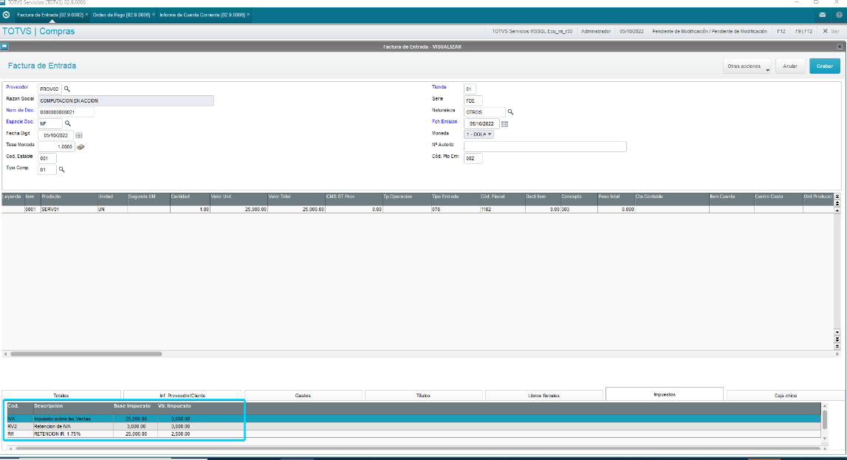Screen dimensions: 847x460
Task: Close the VISUALIZAR inner window
Action: tap(840, 47)
